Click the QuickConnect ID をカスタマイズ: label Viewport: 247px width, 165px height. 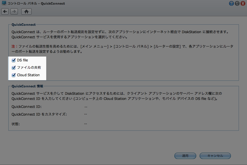(x=39, y=114)
